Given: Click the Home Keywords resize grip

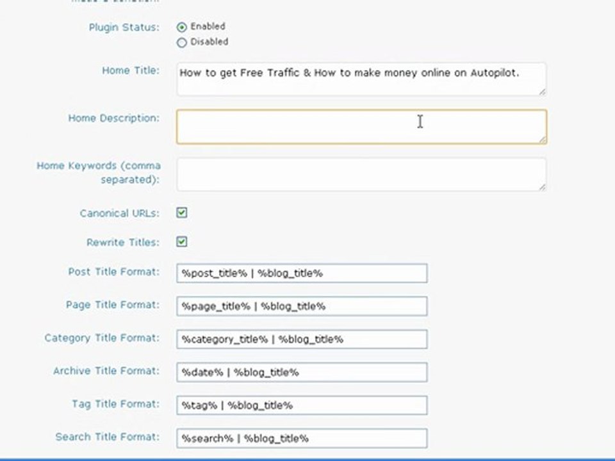Looking at the screenshot, I should (x=542, y=187).
